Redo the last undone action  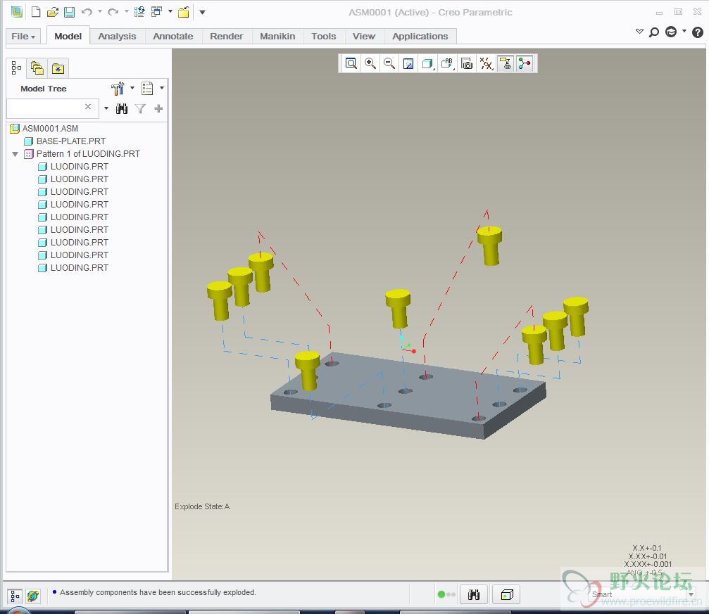click(x=113, y=12)
